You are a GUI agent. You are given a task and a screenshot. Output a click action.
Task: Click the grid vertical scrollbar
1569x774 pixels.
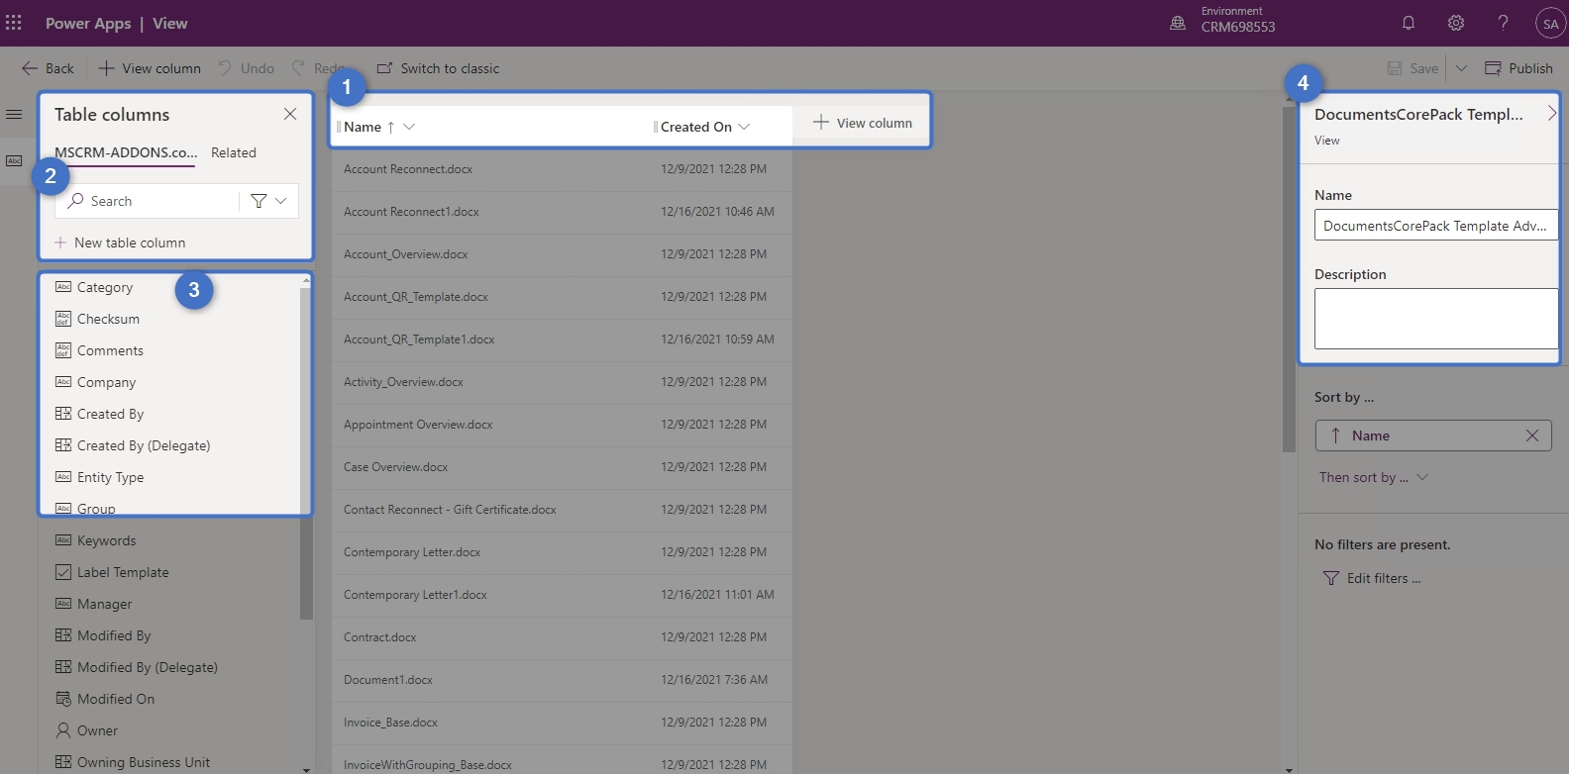[x=1289, y=279]
